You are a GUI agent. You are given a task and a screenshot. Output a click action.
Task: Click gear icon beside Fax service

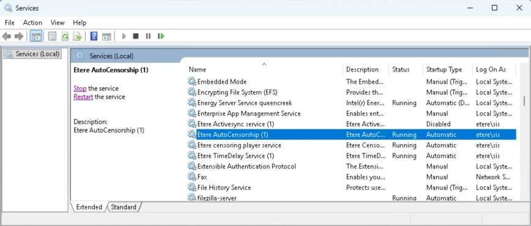point(192,177)
